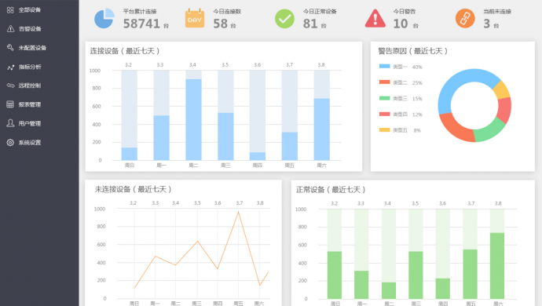
Task: Click the blue pie icon for 平台累计连接
Action: (104, 18)
